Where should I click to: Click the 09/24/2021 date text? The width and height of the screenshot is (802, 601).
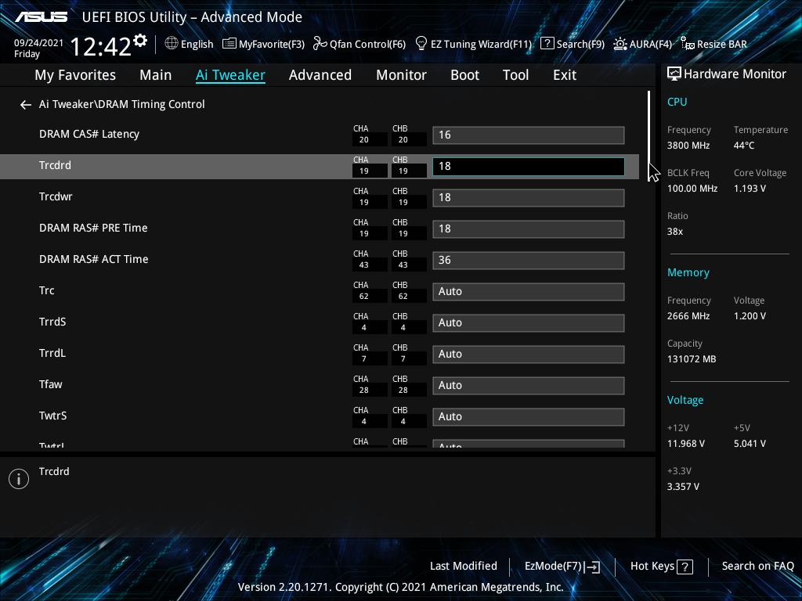tap(38, 43)
